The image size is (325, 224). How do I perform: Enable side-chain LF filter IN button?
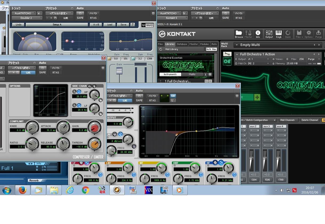pos(101,114)
